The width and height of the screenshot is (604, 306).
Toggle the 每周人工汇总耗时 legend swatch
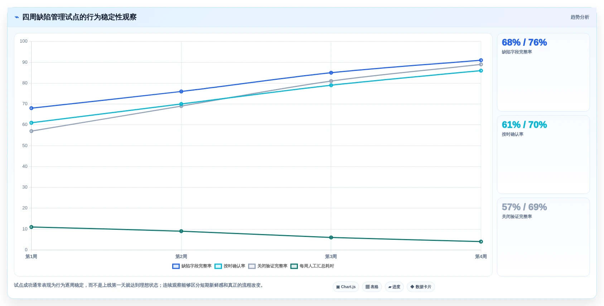[x=294, y=266]
